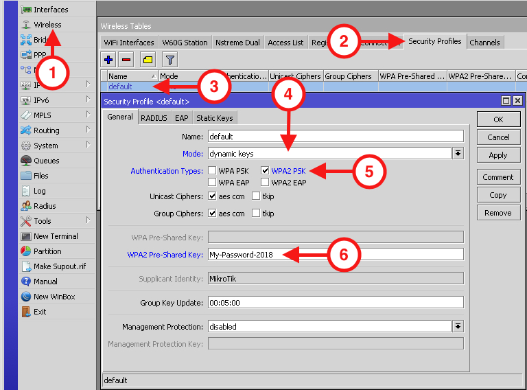The width and height of the screenshot is (527, 390).
Task: Toggle Unicast Ciphers aes ccm checkbox
Action: pyautogui.click(x=212, y=196)
